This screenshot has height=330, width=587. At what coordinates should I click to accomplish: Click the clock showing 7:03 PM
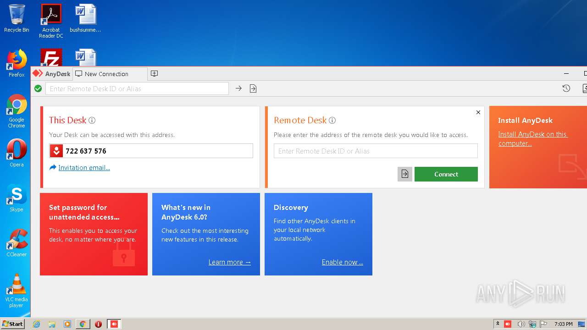tap(563, 324)
